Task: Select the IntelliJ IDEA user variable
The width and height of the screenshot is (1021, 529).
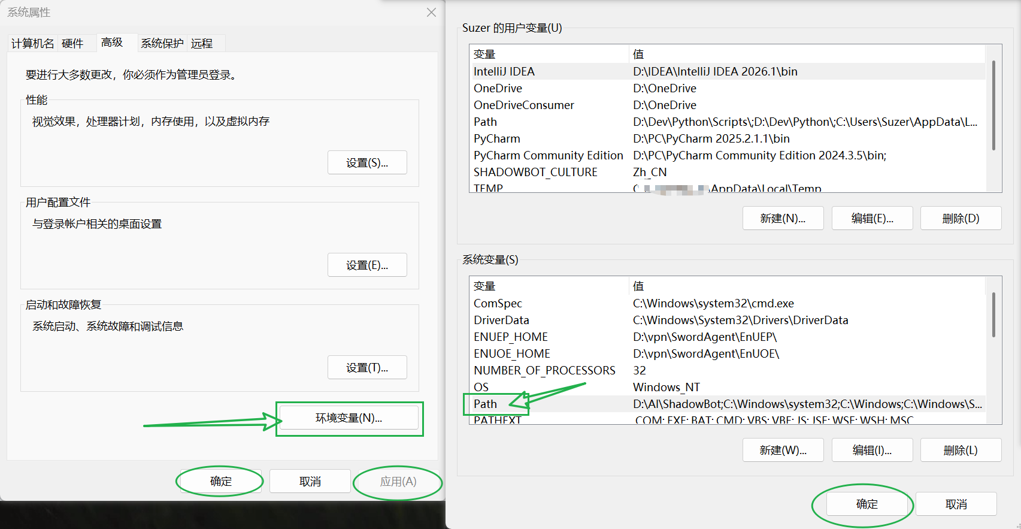Action: point(728,71)
